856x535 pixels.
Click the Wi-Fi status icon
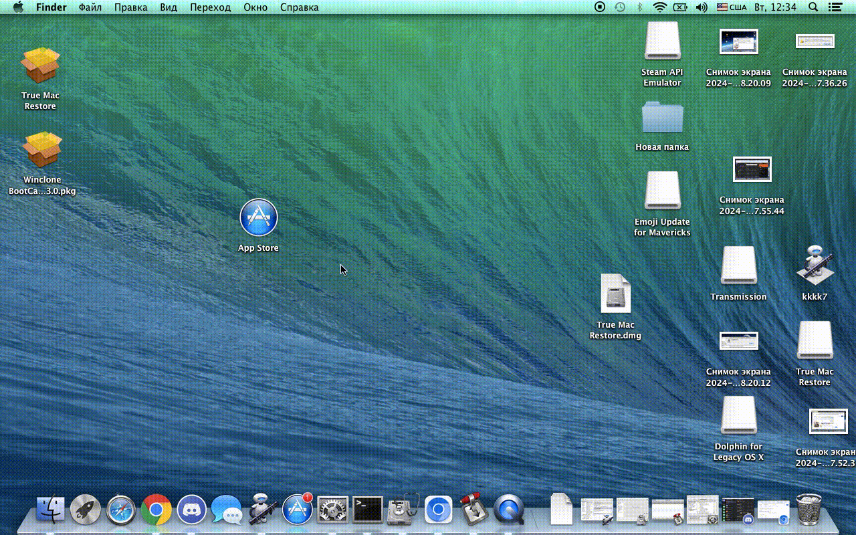[660, 7]
